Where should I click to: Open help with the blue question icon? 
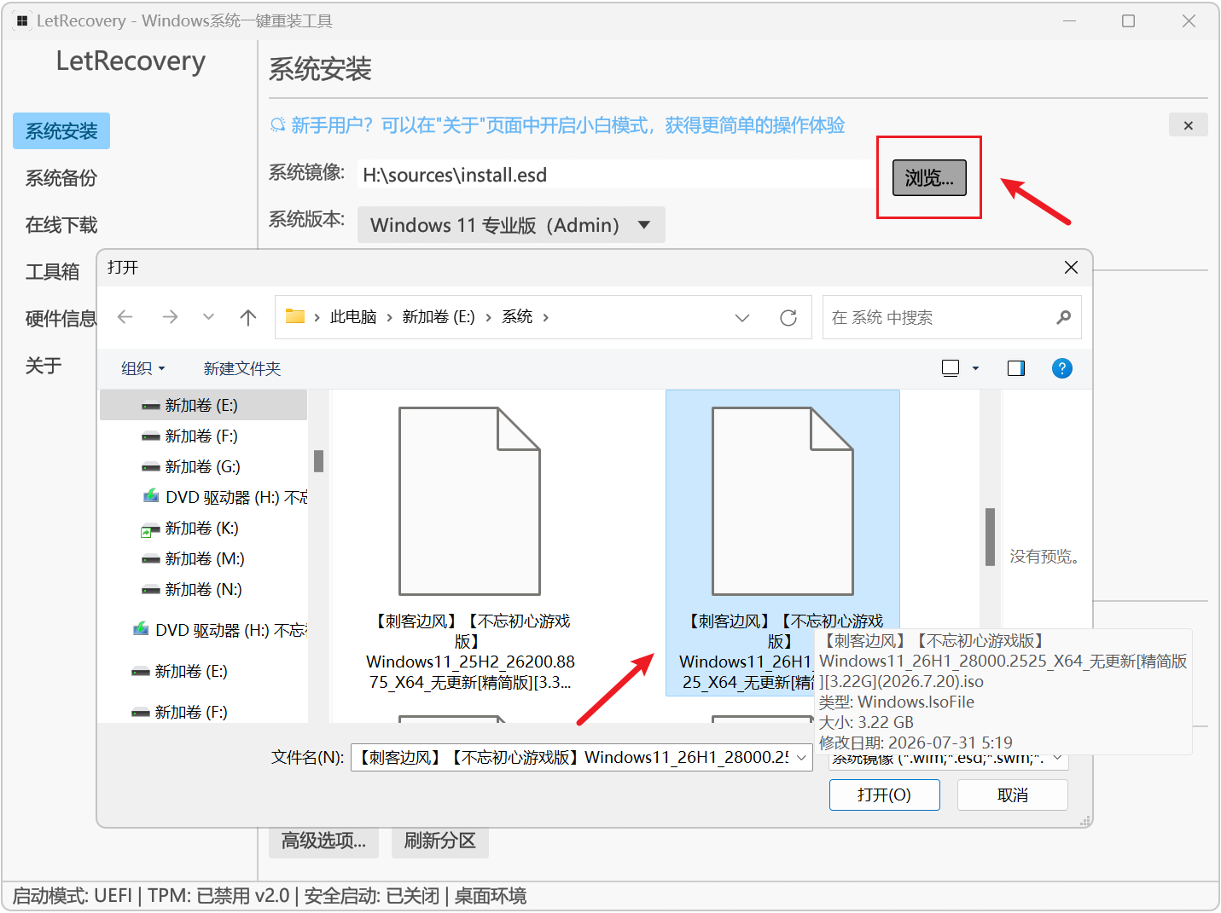1062,368
